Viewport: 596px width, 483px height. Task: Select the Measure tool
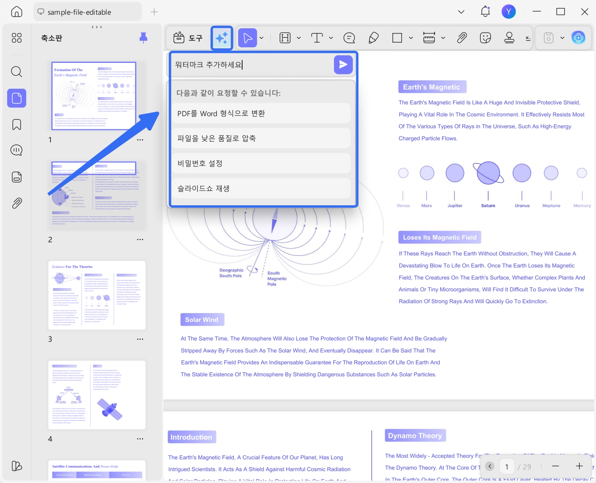point(429,38)
